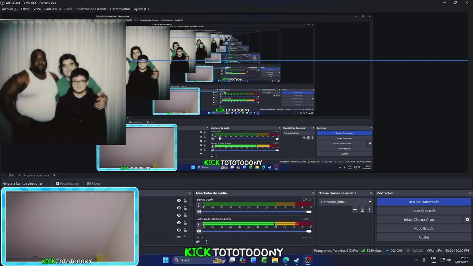
Task: Toggle visibility eye of the fourth source row
Action: pos(179,223)
